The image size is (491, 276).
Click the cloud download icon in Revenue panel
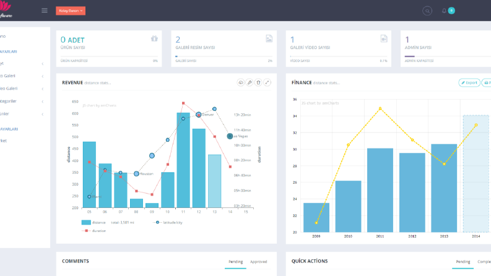(x=240, y=82)
